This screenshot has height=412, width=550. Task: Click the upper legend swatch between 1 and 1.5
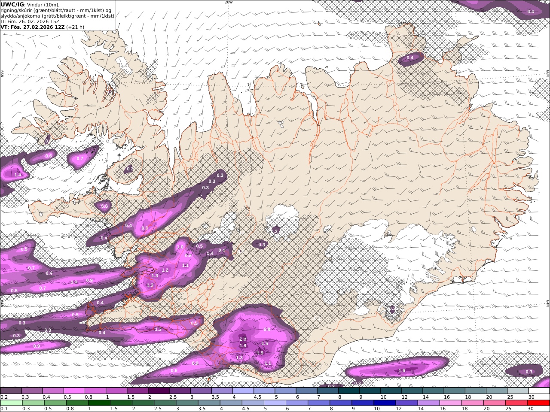(116, 391)
